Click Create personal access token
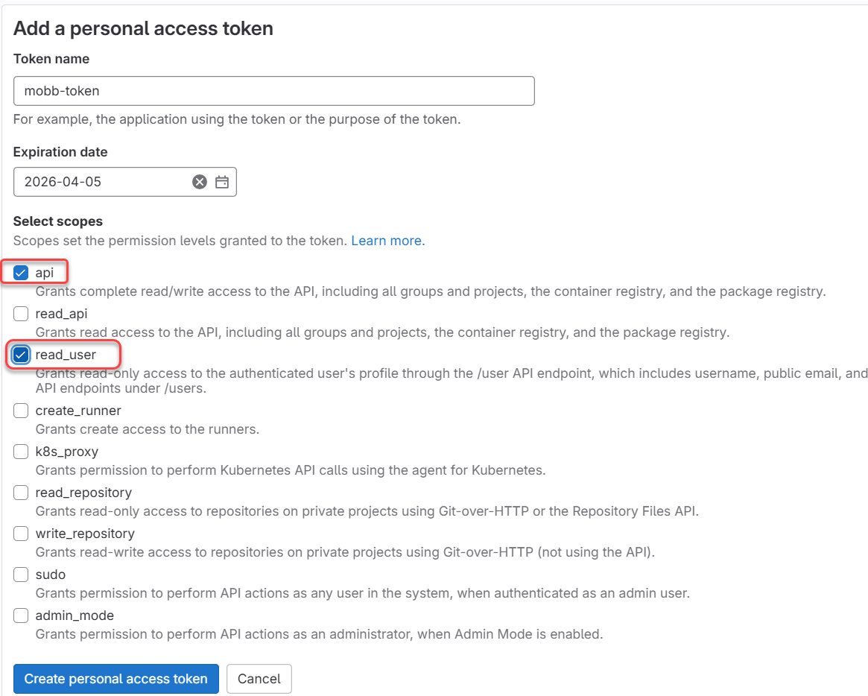The image size is (868, 696). [x=115, y=678]
